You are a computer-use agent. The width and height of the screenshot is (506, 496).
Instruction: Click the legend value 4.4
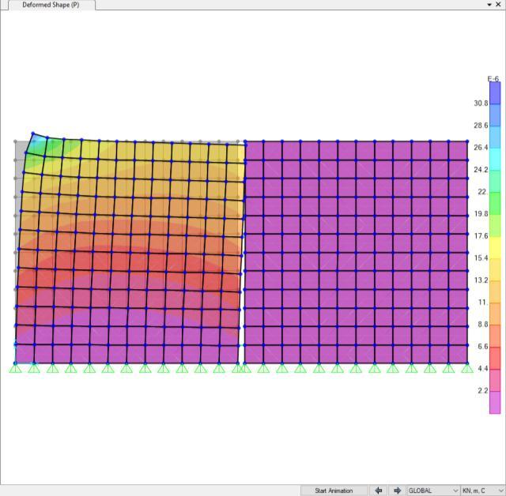coord(483,369)
